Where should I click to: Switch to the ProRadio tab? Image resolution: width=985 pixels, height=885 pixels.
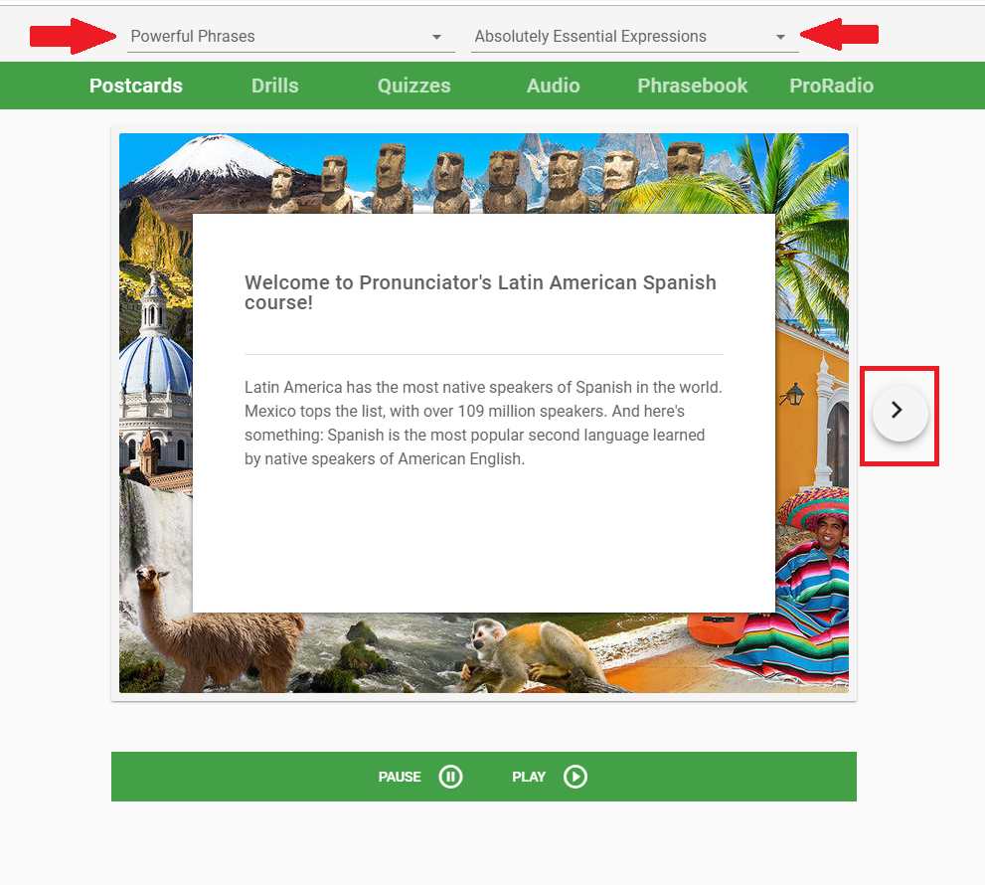(832, 86)
